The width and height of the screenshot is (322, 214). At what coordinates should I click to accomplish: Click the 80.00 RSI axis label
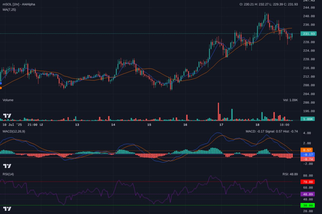[x=309, y=175]
